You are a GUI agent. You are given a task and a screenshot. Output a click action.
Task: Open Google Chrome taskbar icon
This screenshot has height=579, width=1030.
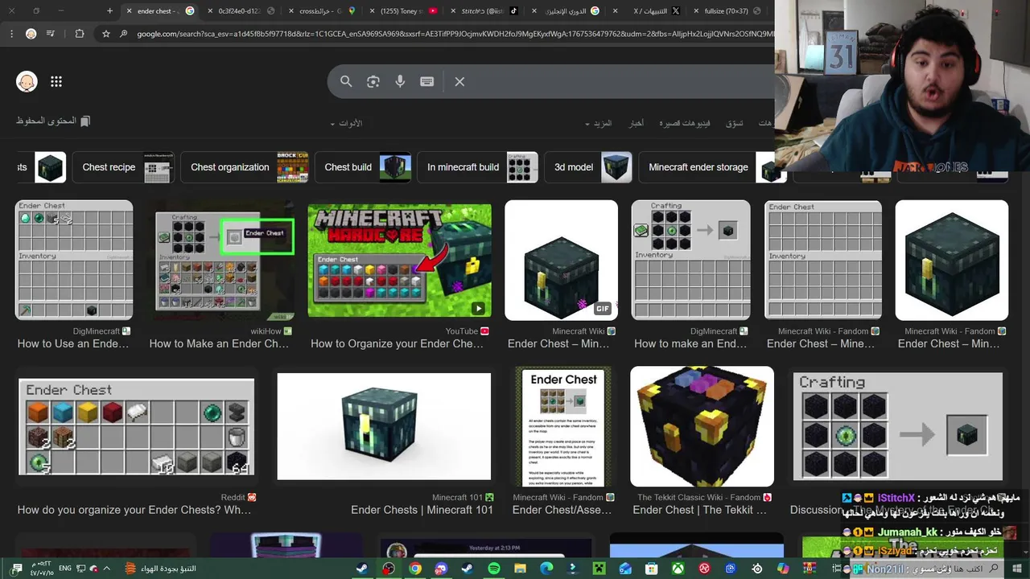pos(414,569)
